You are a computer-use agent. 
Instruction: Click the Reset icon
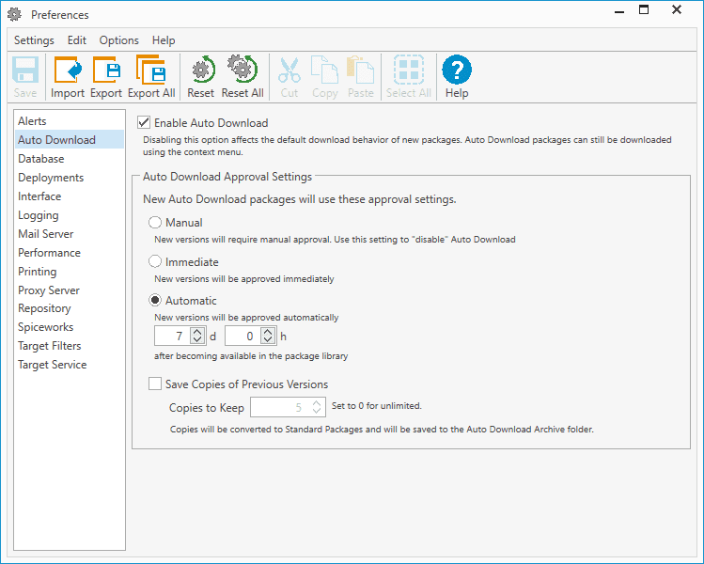coord(203,70)
